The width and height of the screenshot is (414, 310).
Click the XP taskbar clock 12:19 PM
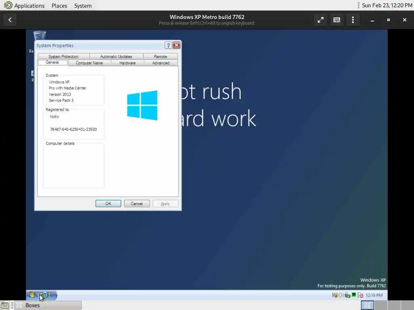374,295
